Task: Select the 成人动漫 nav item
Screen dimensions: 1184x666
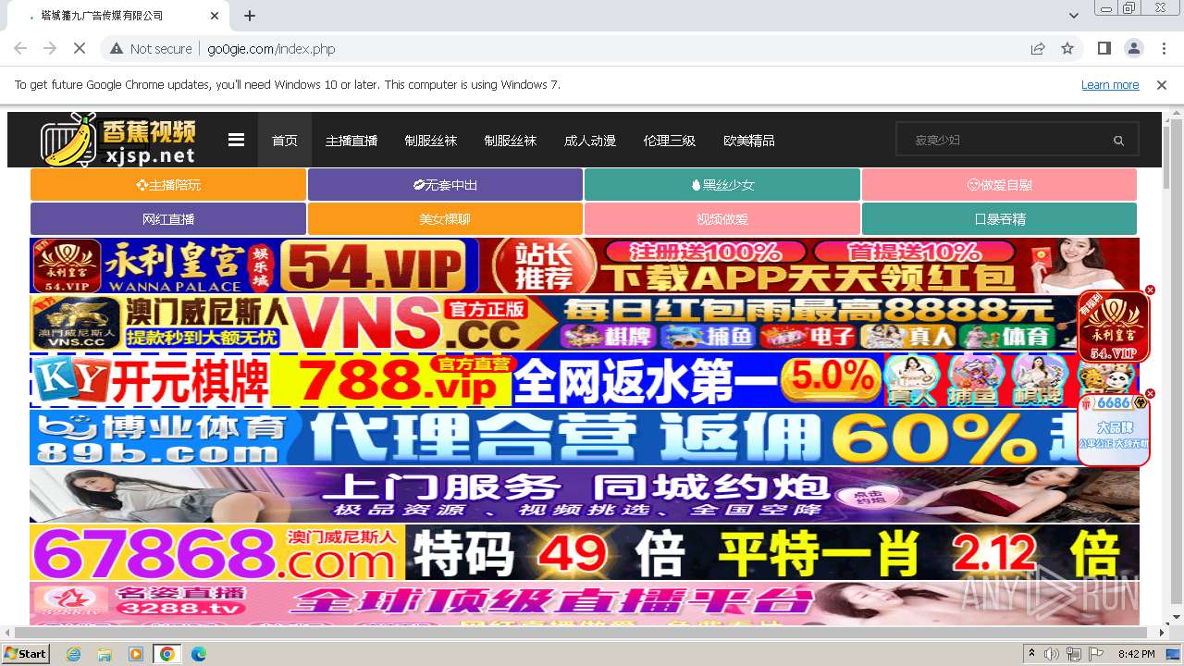Action: click(x=590, y=141)
